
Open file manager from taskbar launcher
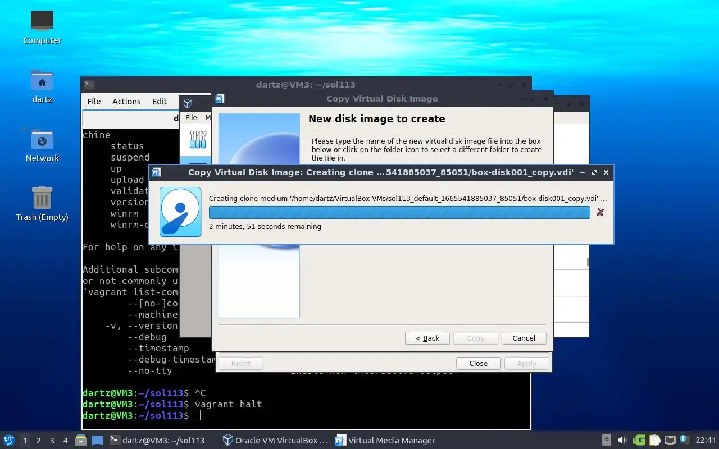pyautogui.click(x=80, y=441)
